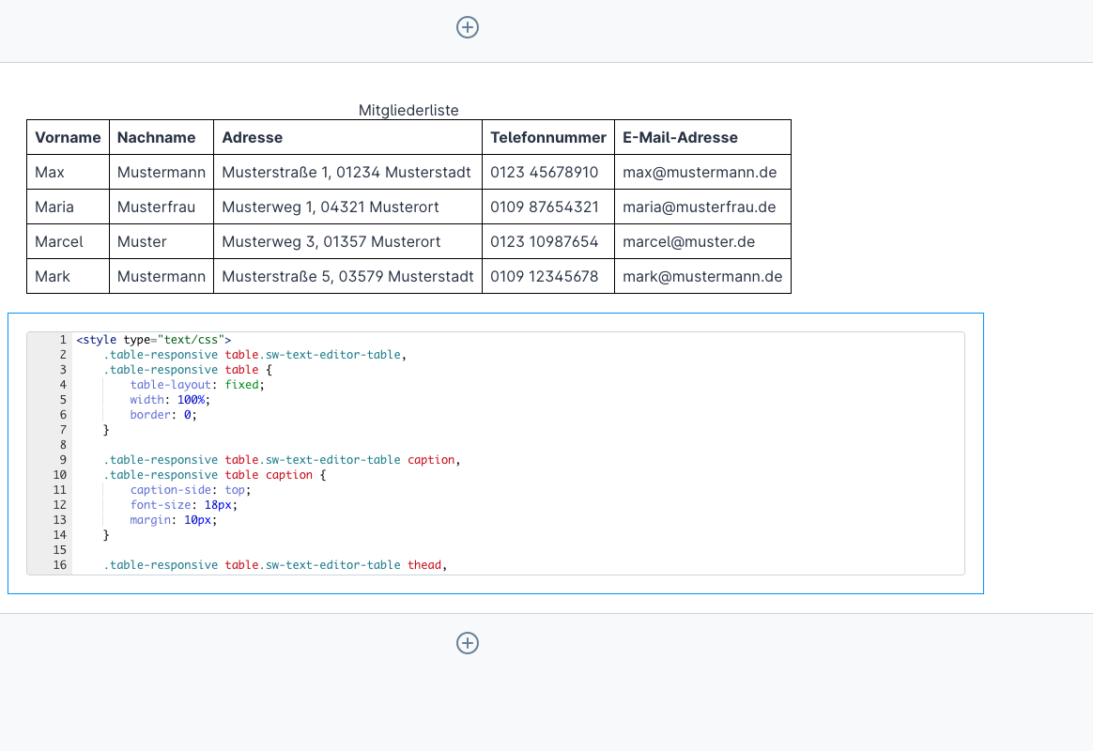The image size is (1093, 751).
Task: Select the Marcel first name cell
Action: (59, 241)
